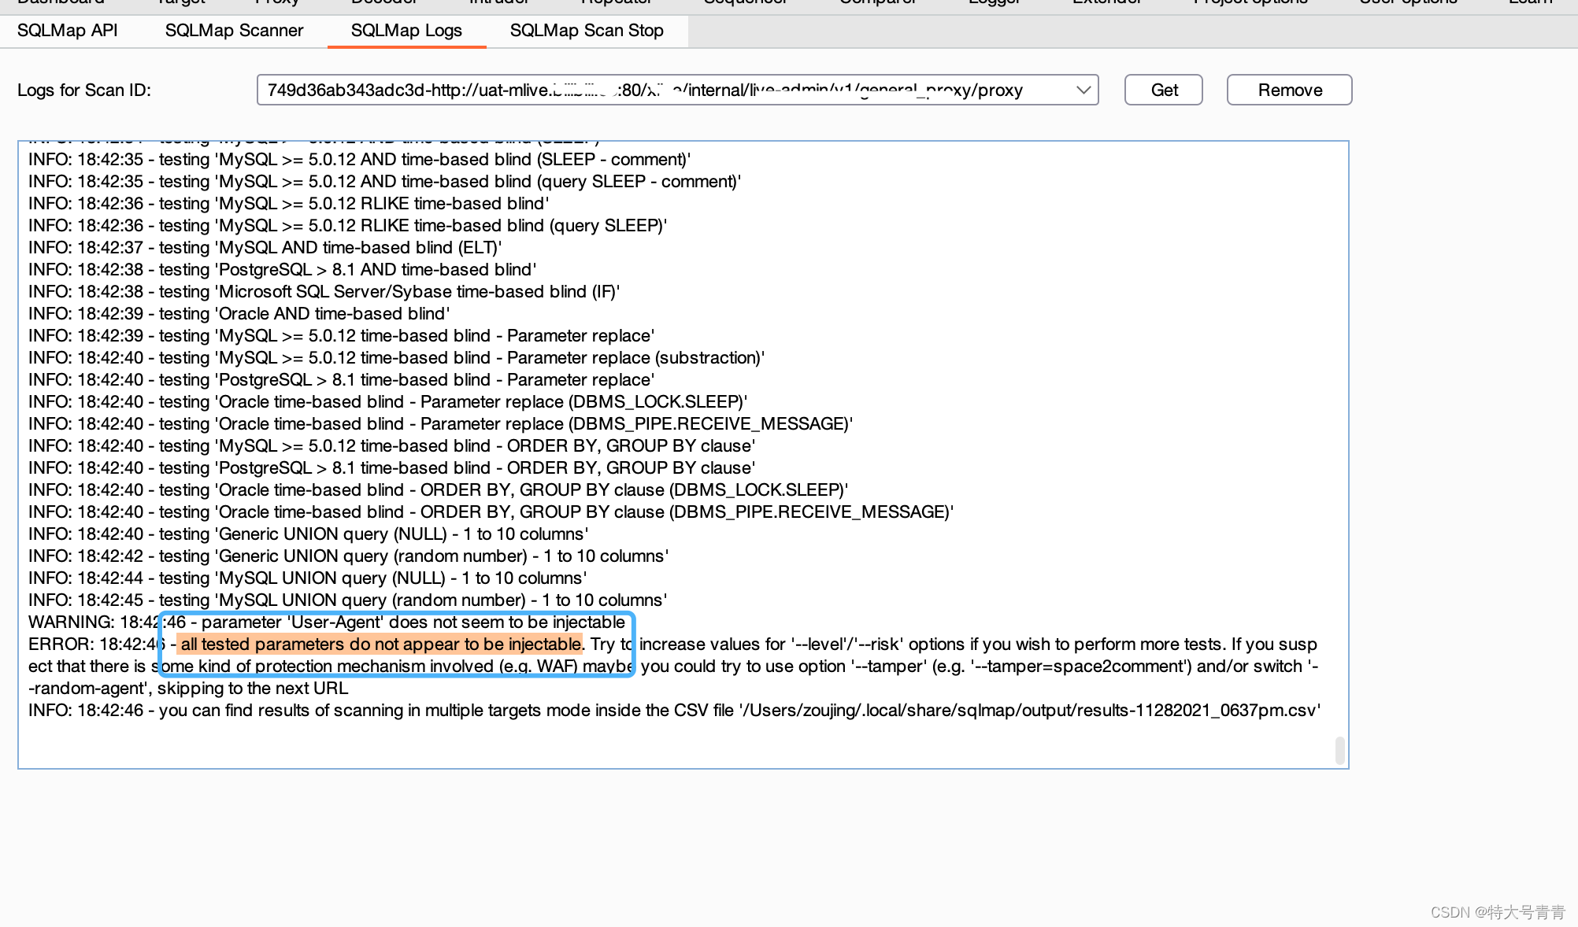Click the log area scrollbar thumb
The width and height of the screenshot is (1578, 927).
pos(1339,750)
